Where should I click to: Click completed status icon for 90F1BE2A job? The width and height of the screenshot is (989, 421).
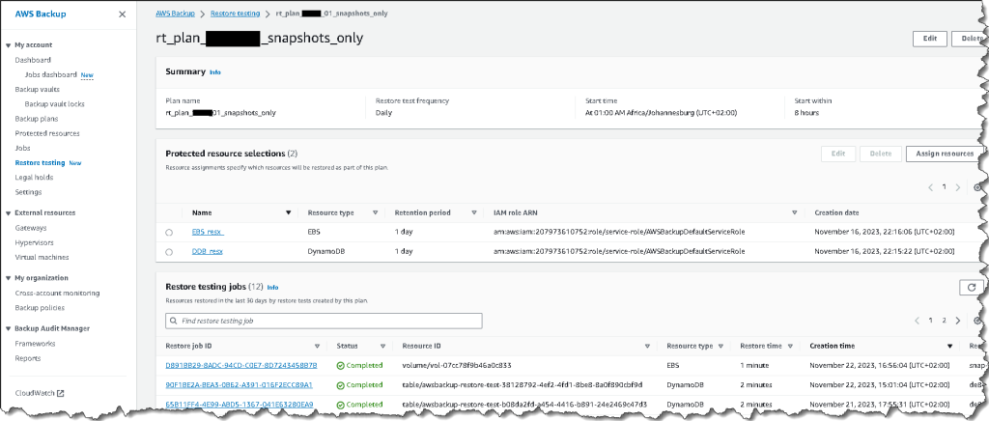point(341,384)
